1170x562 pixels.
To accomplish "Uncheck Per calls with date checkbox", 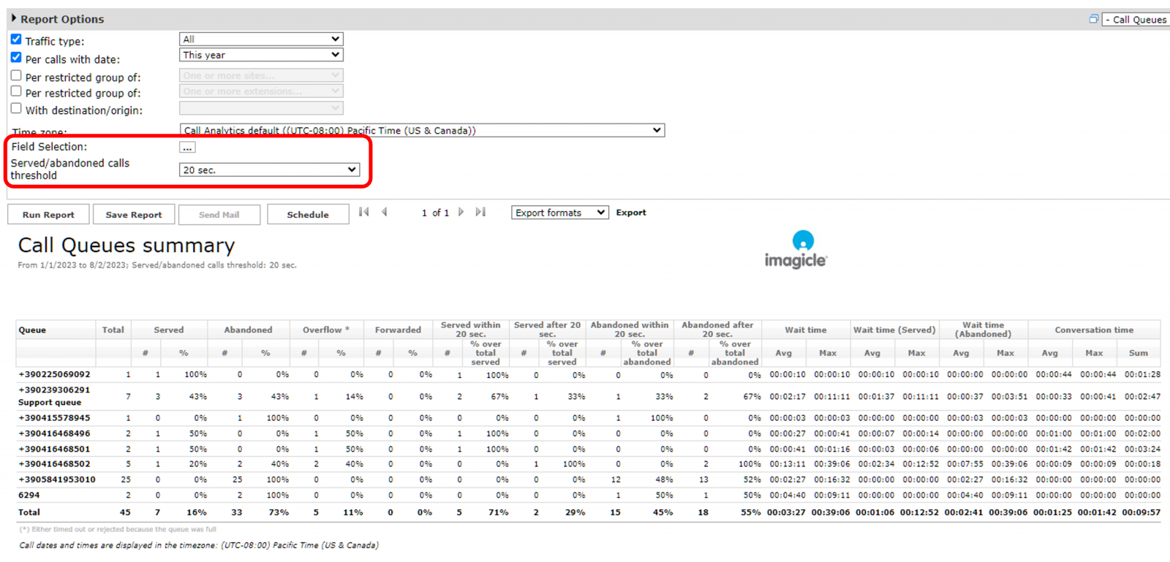I will [16, 57].
